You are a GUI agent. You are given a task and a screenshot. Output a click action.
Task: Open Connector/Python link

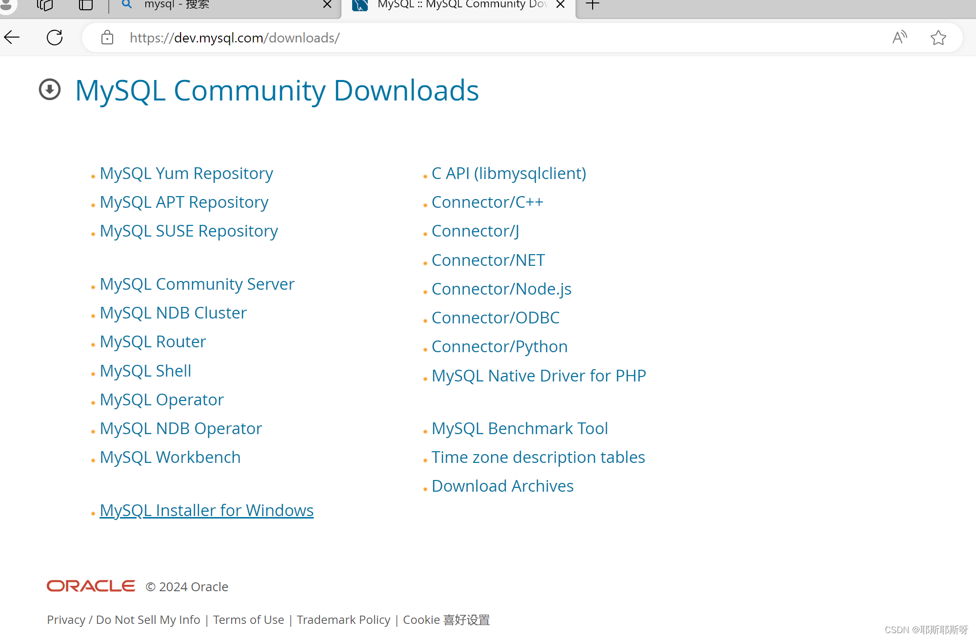point(499,346)
